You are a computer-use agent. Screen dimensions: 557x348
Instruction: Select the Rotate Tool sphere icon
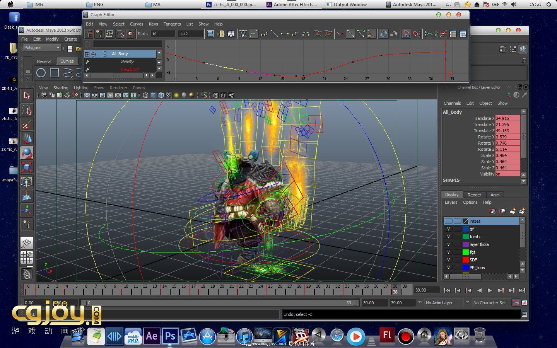27,153
